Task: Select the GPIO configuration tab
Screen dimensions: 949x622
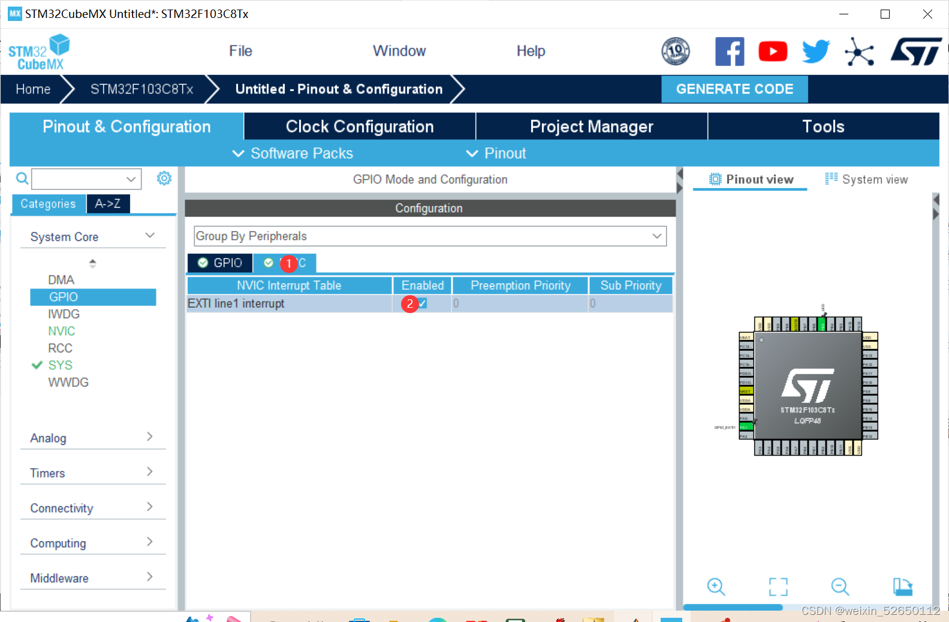Action: click(x=220, y=263)
